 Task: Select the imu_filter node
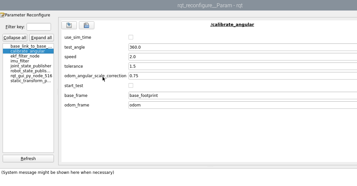pyautogui.click(x=28, y=61)
